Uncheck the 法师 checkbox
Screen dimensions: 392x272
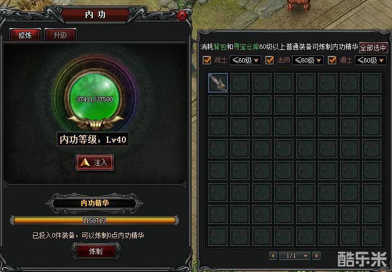(269, 60)
